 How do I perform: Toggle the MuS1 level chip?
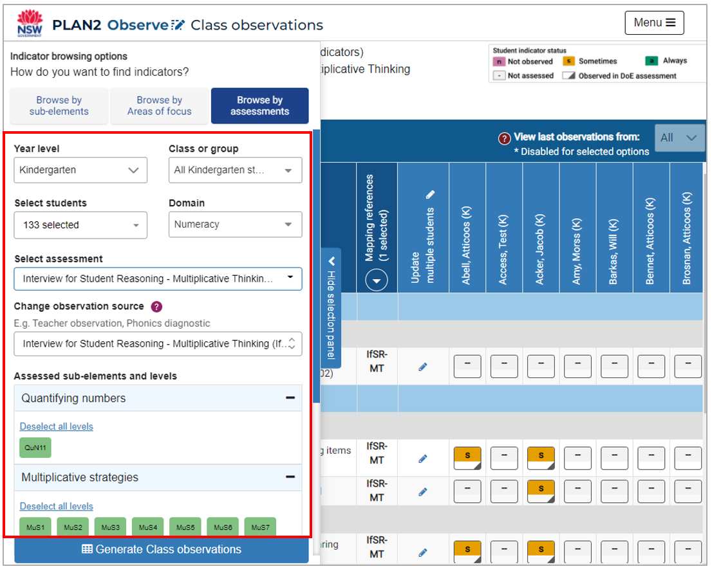click(x=35, y=527)
